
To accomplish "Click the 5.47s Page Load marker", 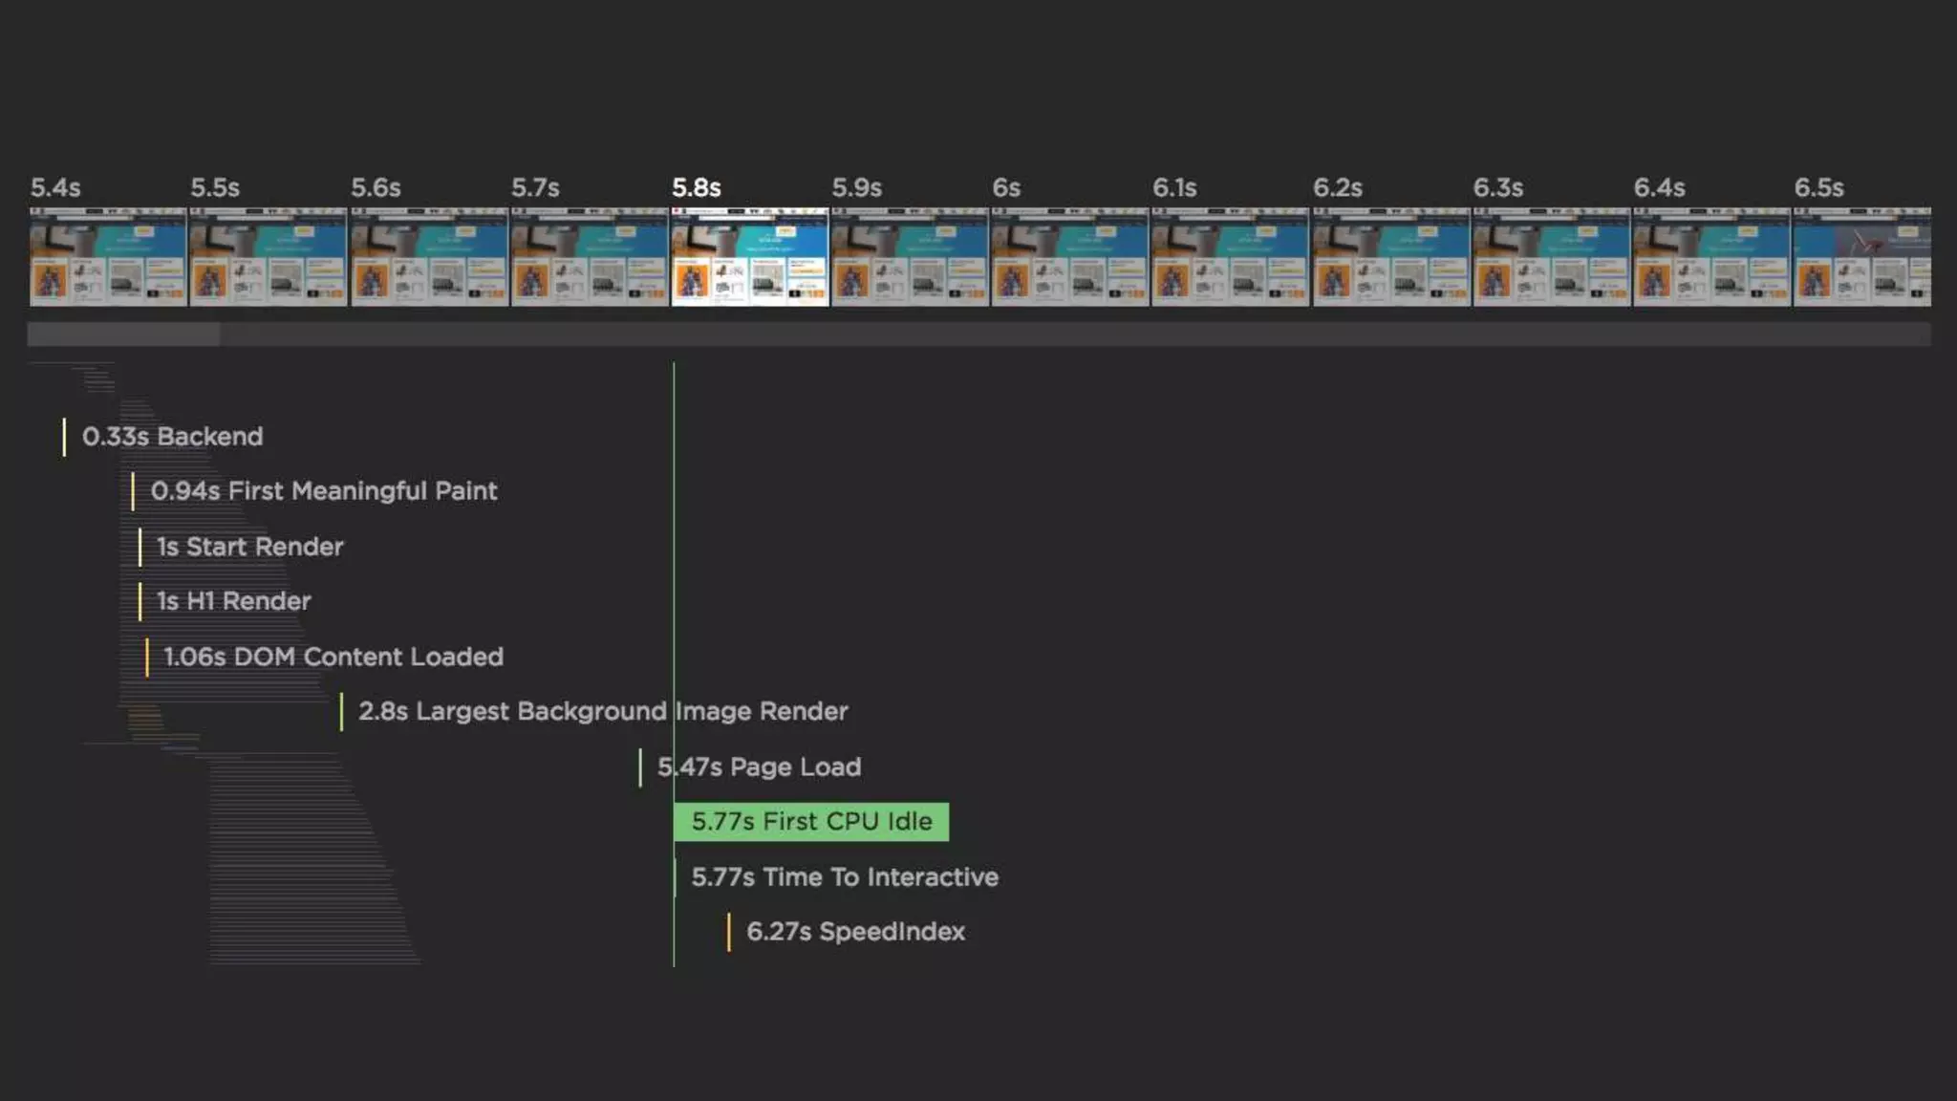I will coord(759,766).
